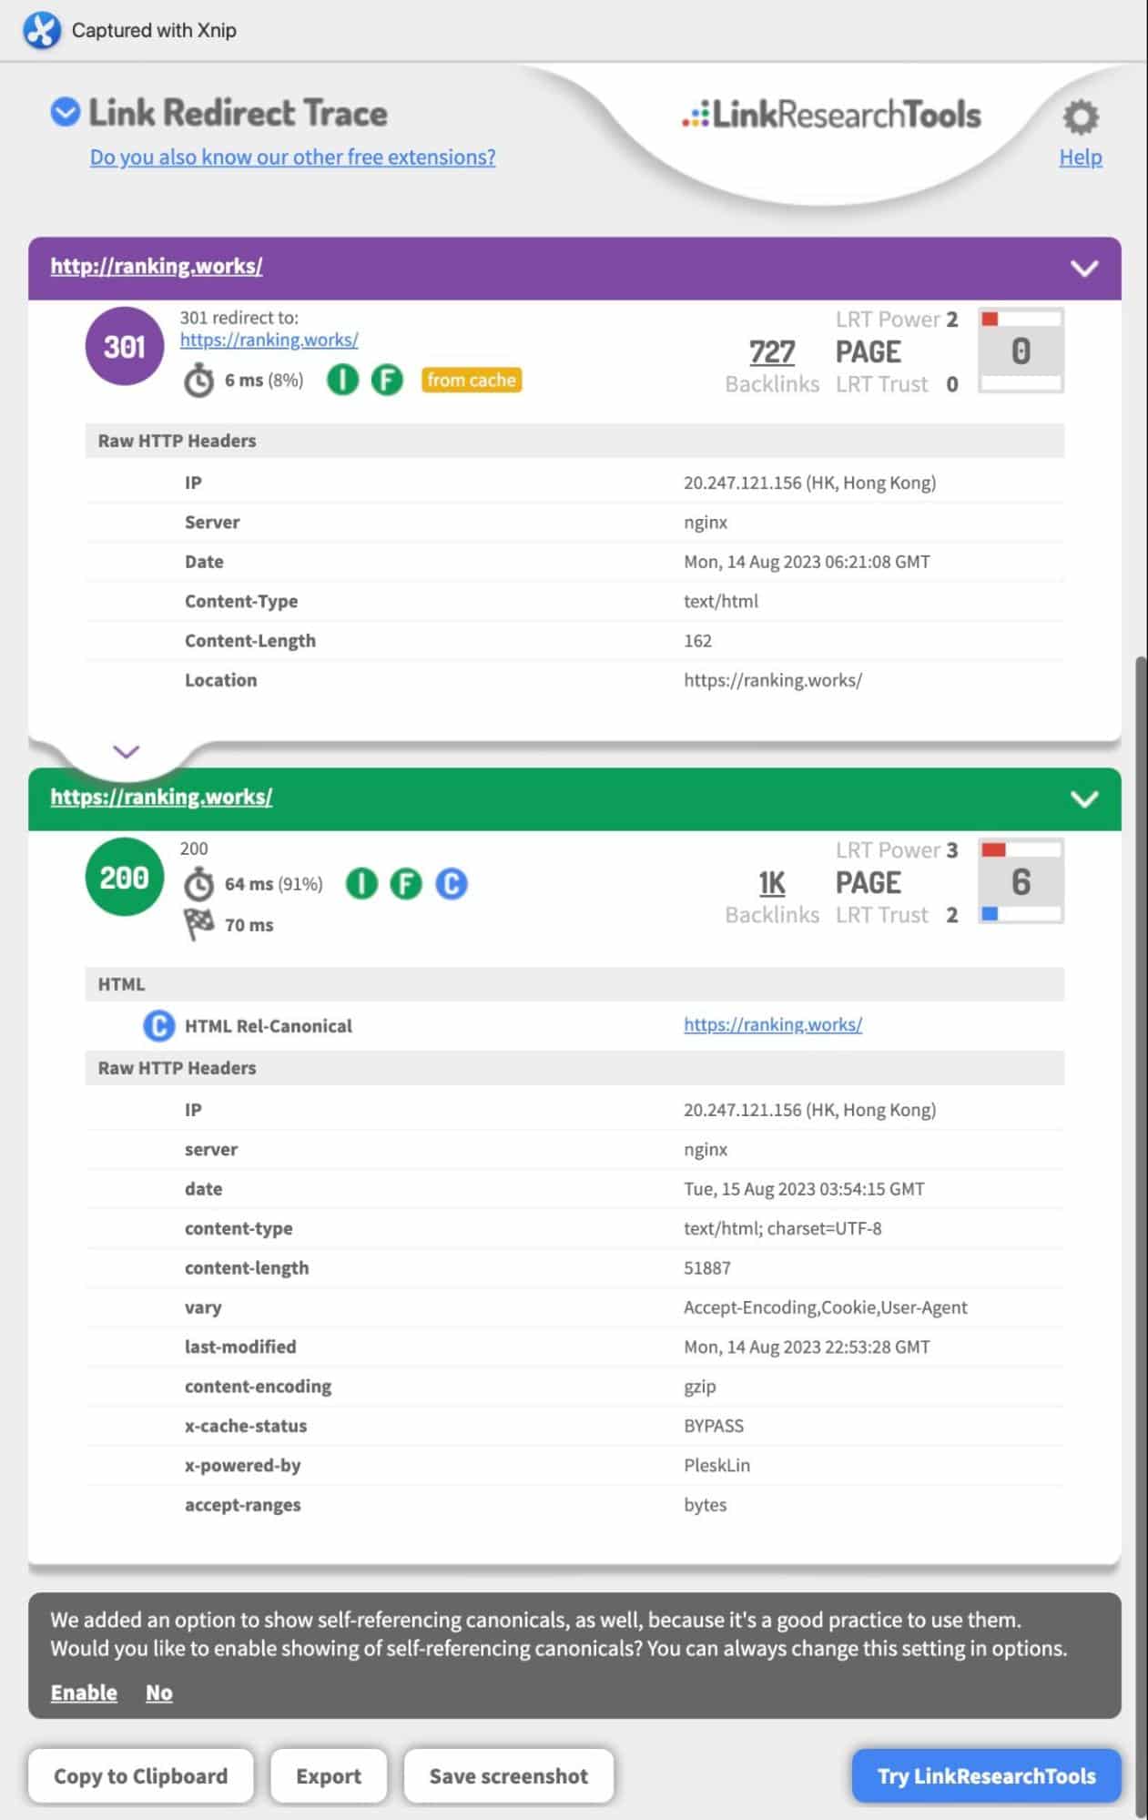
Task: Click the Copy to Clipboard button
Action: point(140,1775)
